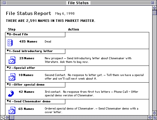
Task: Click the window resize box icon
Action: click(155, 117)
